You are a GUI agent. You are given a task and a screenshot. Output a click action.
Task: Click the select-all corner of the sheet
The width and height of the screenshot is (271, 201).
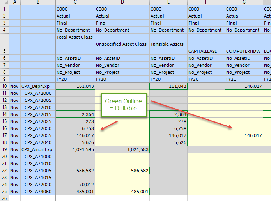[4, 2]
